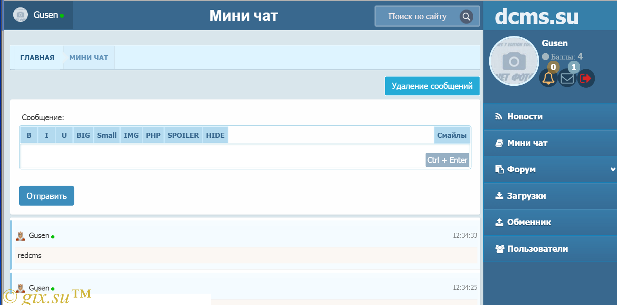Click the documents icon beside Форум
This screenshot has width=617, height=305.
[x=499, y=169]
